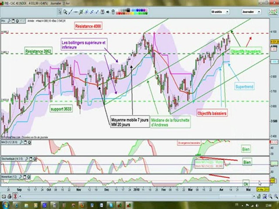Activate the magnifier zoom tool
279x209 pixels.
65,12
